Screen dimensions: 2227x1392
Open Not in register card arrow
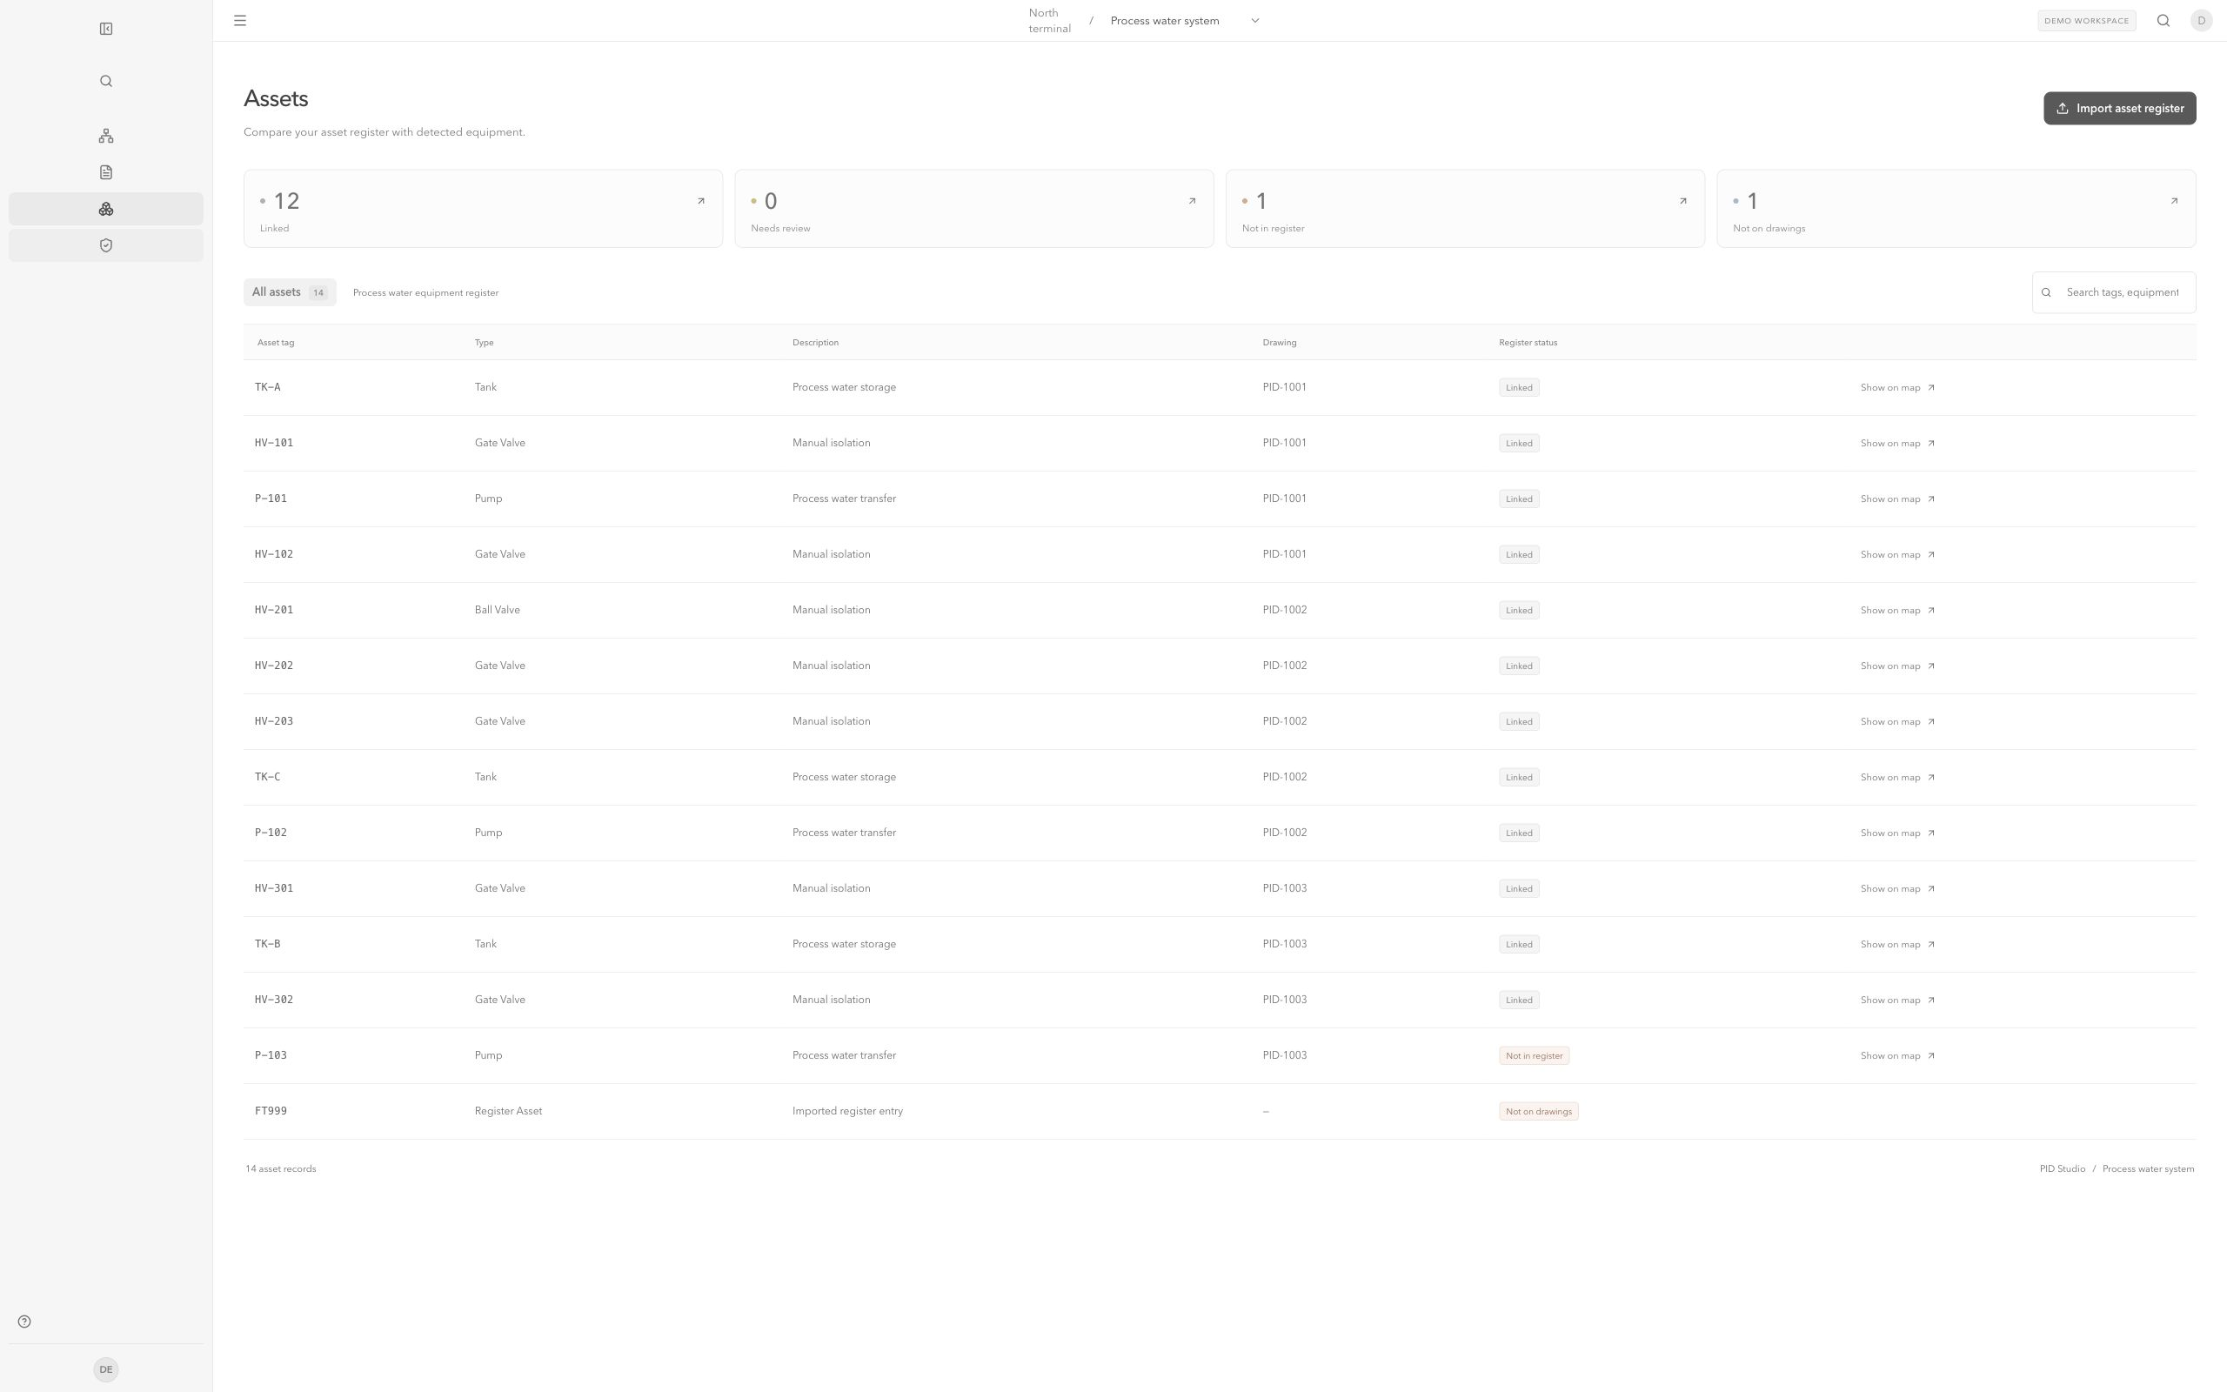(1683, 201)
